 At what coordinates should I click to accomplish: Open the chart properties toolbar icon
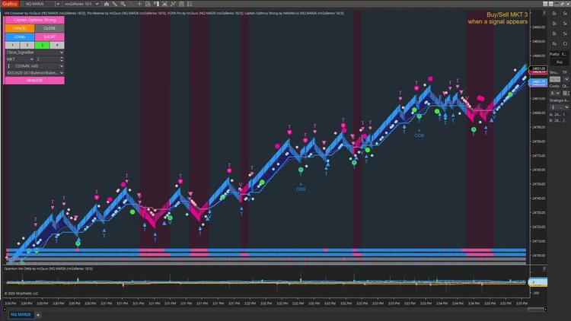[x=181, y=4]
